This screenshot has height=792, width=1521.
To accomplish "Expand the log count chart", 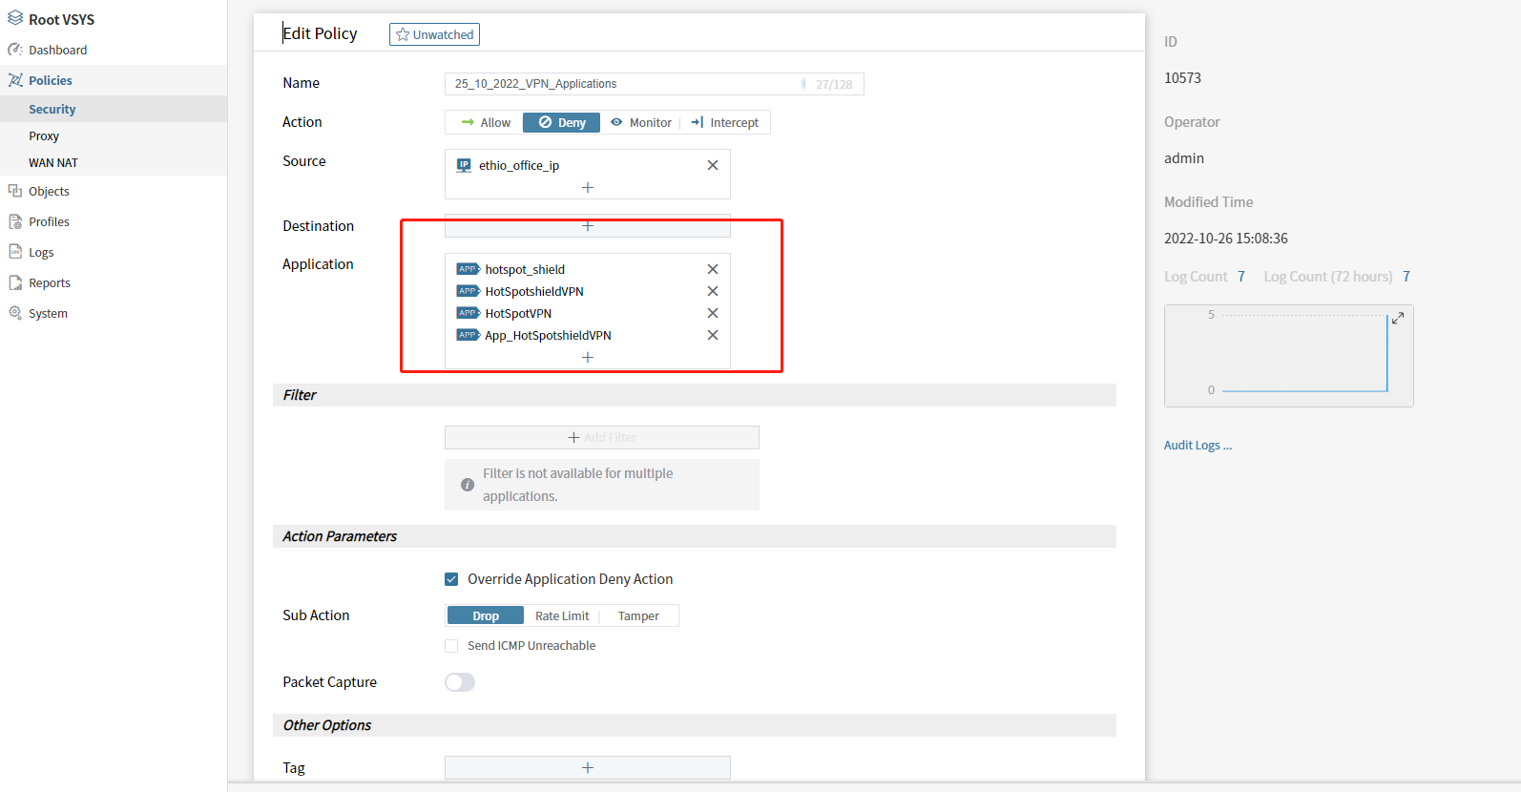I will (x=1397, y=318).
